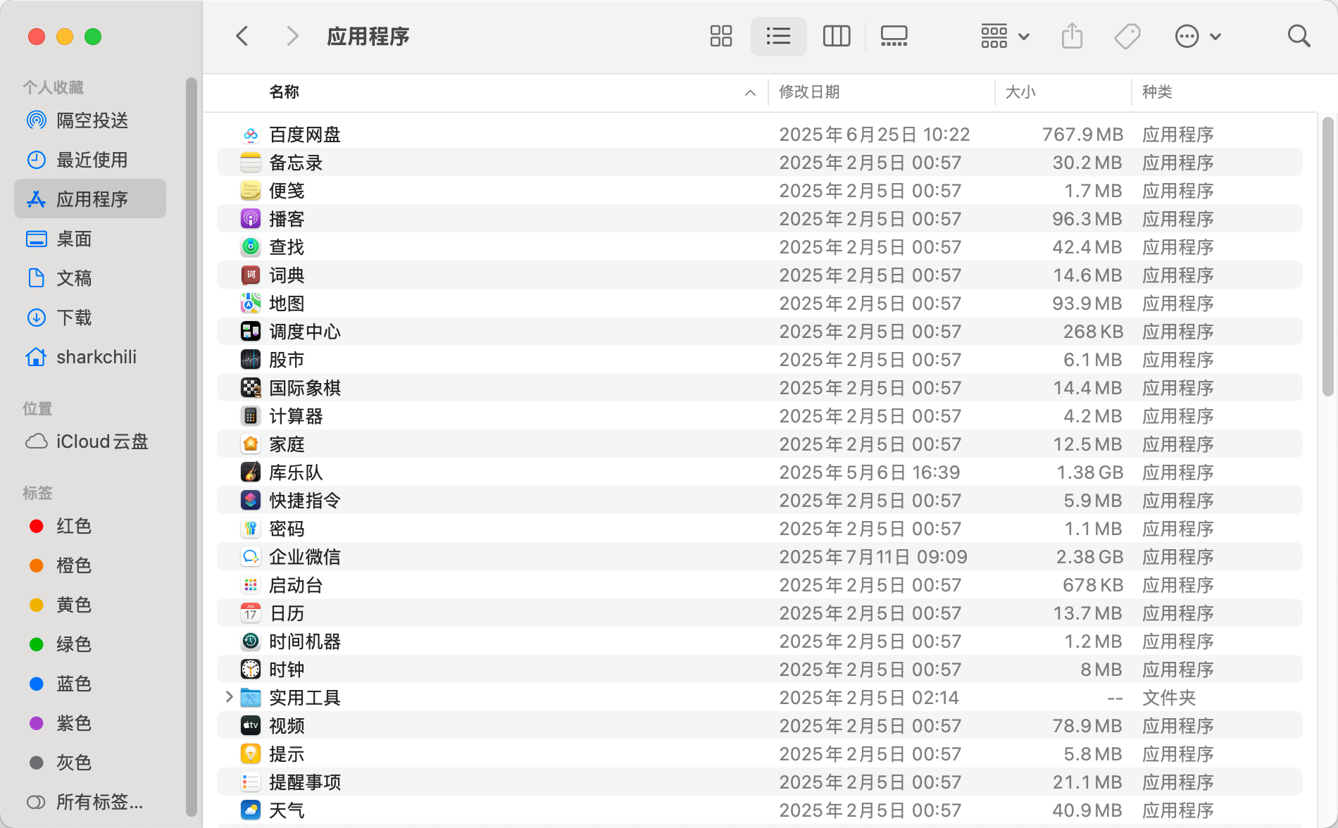Viewport: 1338px width, 828px height.
Task: Sort by 修改日期 column header
Action: (x=809, y=92)
